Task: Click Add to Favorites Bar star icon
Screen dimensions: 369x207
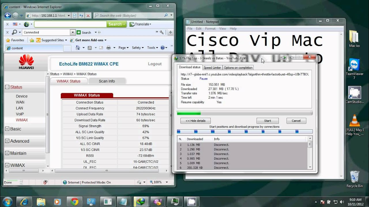Action: pyautogui.click(x=32, y=40)
